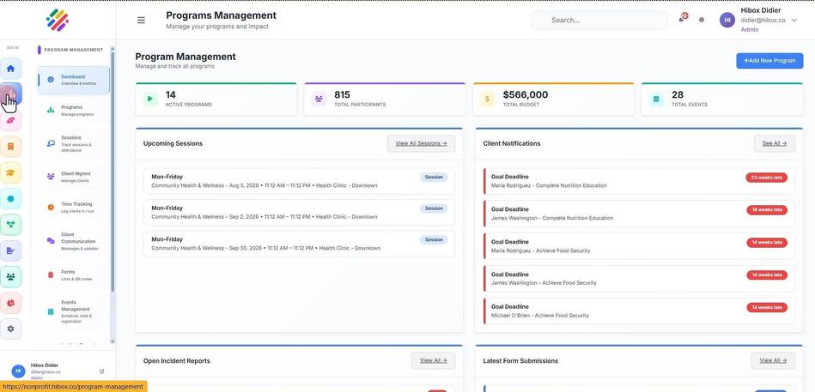Open the red pie chart icon
Screen dimensions: 815x392
tap(10, 303)
